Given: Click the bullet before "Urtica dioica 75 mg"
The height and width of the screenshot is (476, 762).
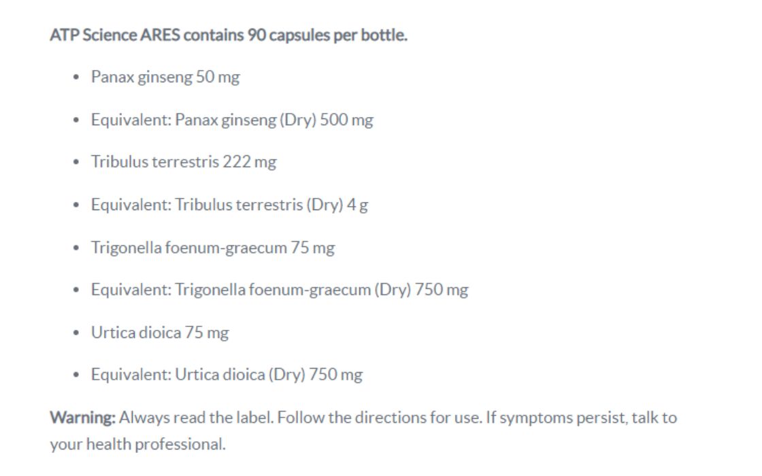Looking at the screenshot, I should coord(77,333).
